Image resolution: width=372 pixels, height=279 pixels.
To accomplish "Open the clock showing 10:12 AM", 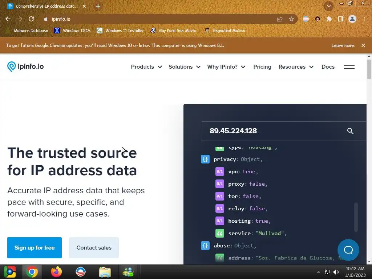I will tap(355, 272).
